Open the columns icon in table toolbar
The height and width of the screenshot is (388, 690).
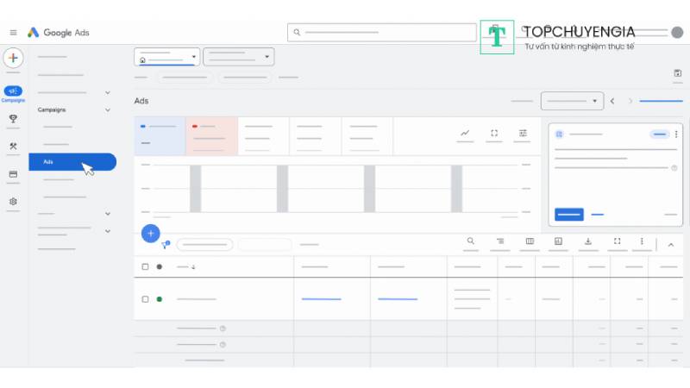coord(530,242)
